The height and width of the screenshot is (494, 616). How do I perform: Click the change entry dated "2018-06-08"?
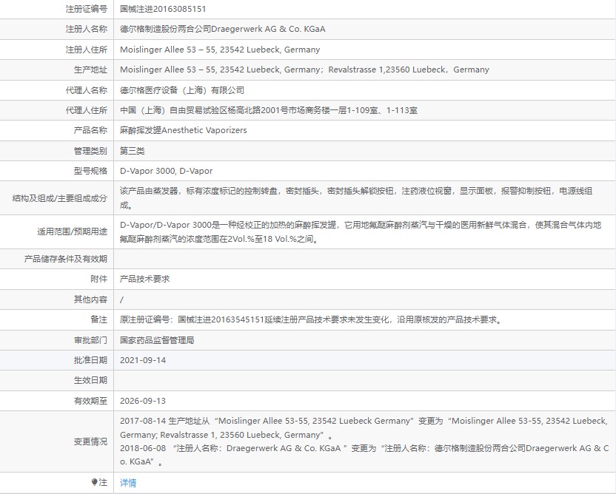[364, 455]
